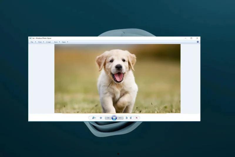Rotate photo counterclockwise
Screen dimensions: 235x157
coord(127,118)
